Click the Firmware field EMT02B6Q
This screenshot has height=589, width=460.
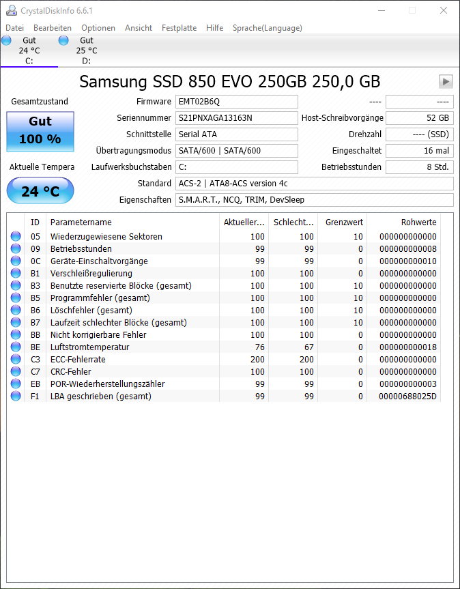pyautogui.click(x=237, y=102)
